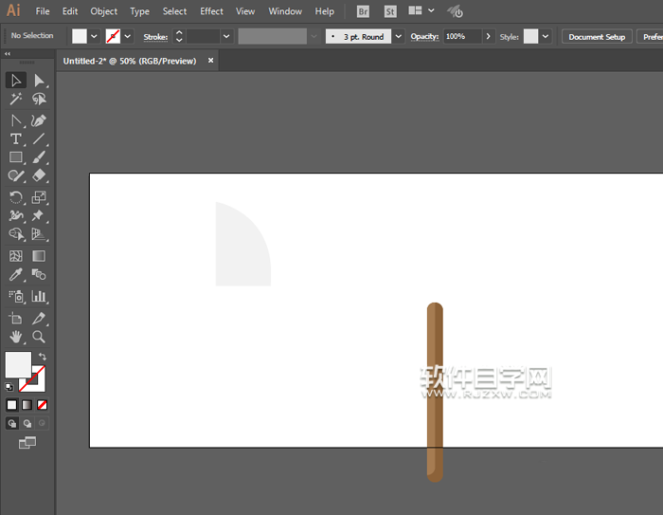Select the Hand tool
The height and width of the screenshot is (515, 663).
coord(16,337)
